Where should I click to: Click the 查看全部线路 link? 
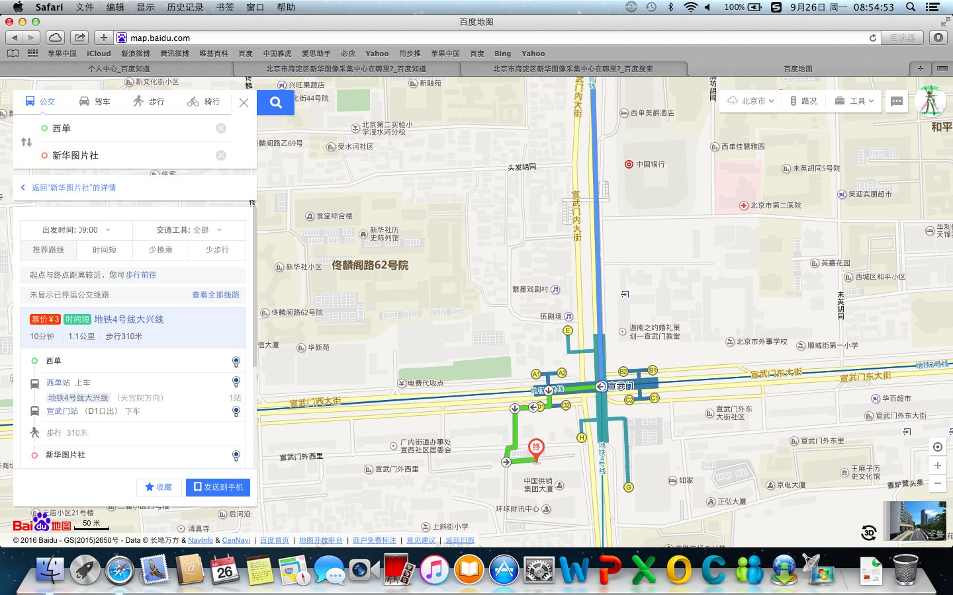[215, 295]
